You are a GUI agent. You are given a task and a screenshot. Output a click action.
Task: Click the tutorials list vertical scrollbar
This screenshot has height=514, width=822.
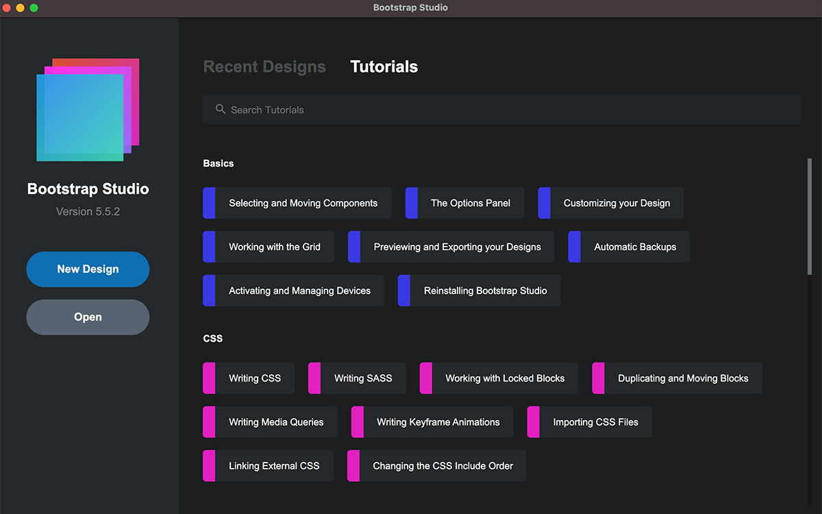click(x=810, y=217)
